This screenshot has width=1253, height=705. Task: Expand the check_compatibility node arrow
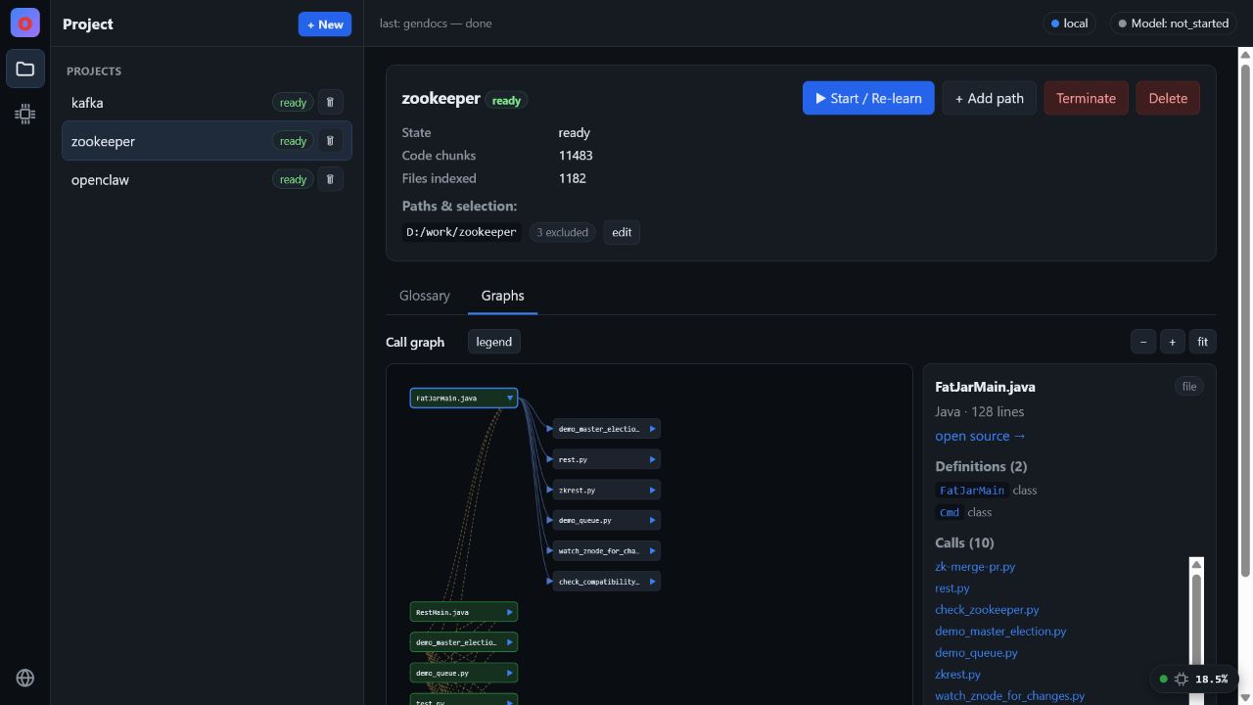652,582
